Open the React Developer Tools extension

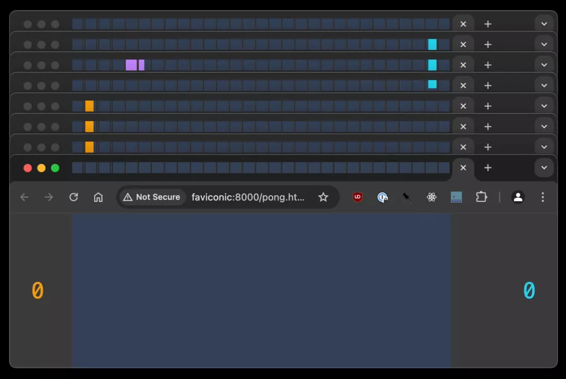coord(432,197)
